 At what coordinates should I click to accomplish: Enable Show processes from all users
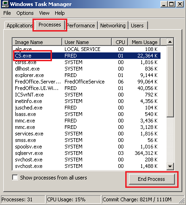point(15,178)
